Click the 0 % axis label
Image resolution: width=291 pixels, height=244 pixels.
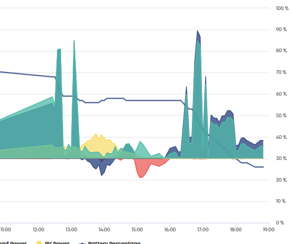point(280,223)
